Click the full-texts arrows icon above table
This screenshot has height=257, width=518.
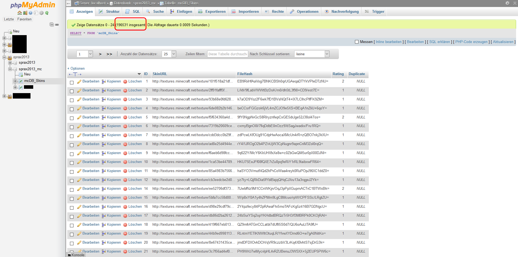click(75, 74)
